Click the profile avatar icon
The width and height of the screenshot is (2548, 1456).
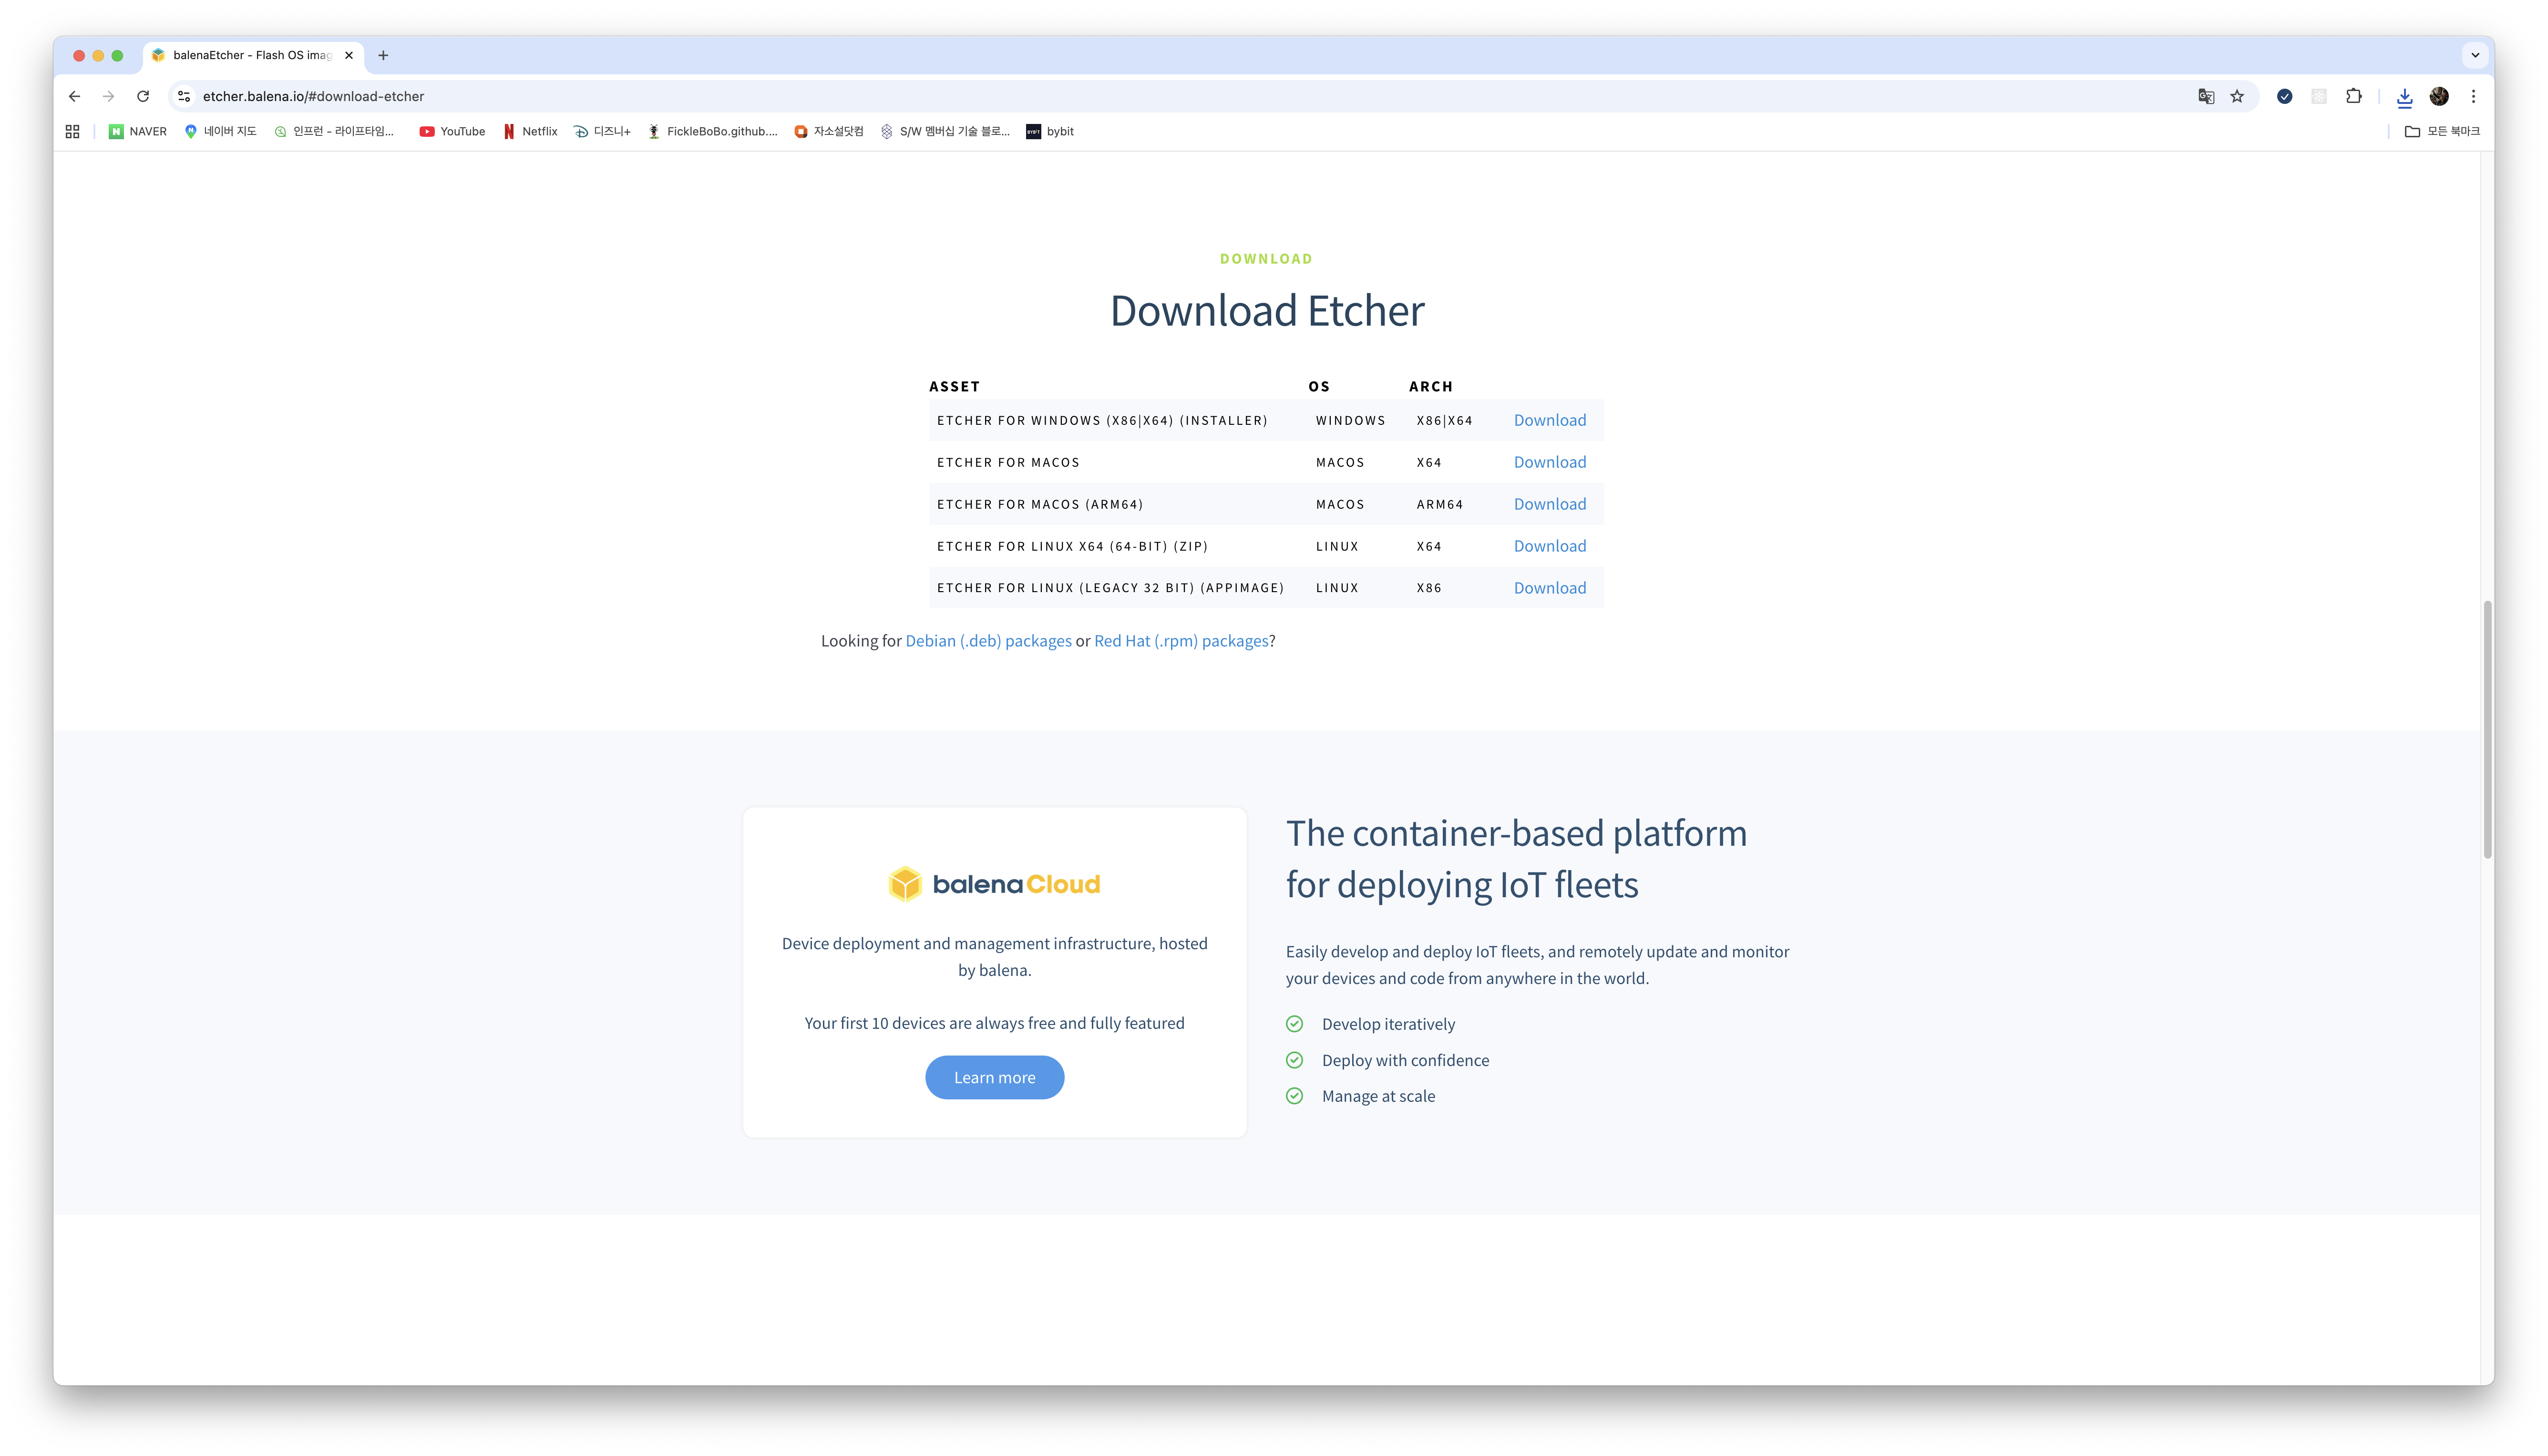tap(2439, 96)
